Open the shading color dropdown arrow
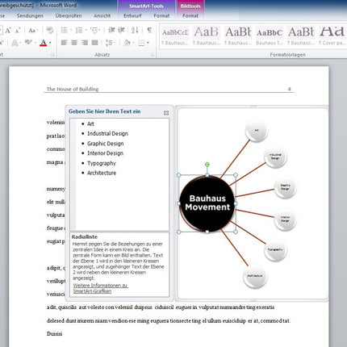Viewport: 347px width, 347px height. (x=133, y=43)
